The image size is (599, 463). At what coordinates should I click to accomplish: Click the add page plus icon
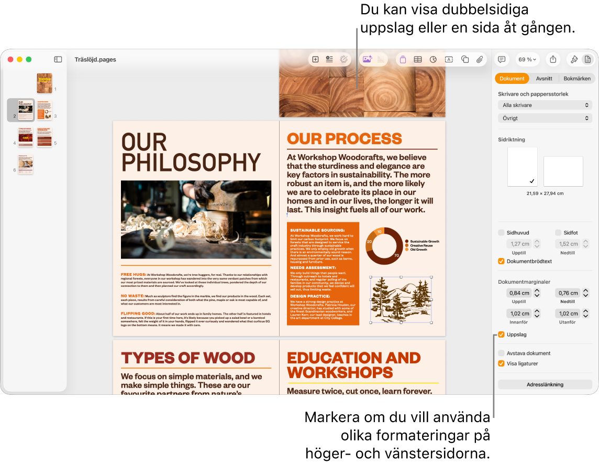point(316,59)
